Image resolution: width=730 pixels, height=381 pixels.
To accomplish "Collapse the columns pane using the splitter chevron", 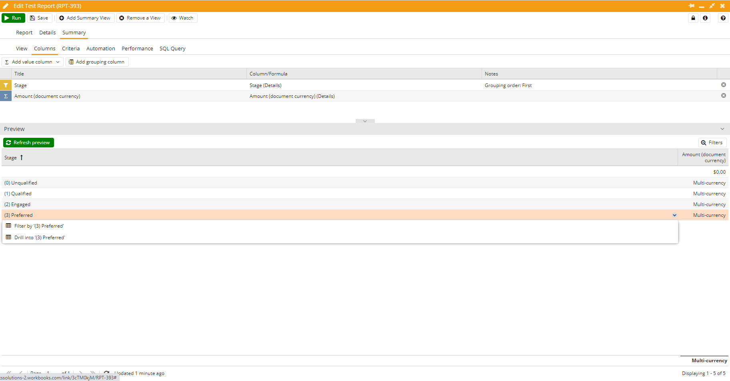I will (365, 121).
